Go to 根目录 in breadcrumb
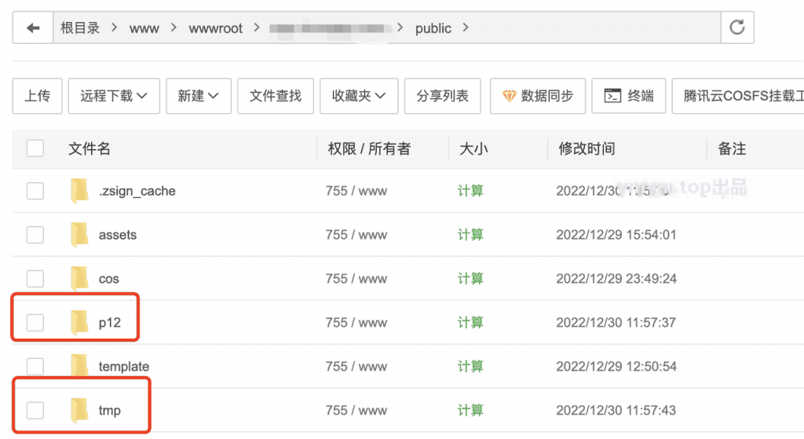This screenshot has height=439, width=804. coord(80,27)
